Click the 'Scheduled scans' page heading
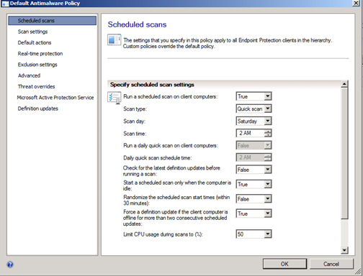 pos(137,24)
